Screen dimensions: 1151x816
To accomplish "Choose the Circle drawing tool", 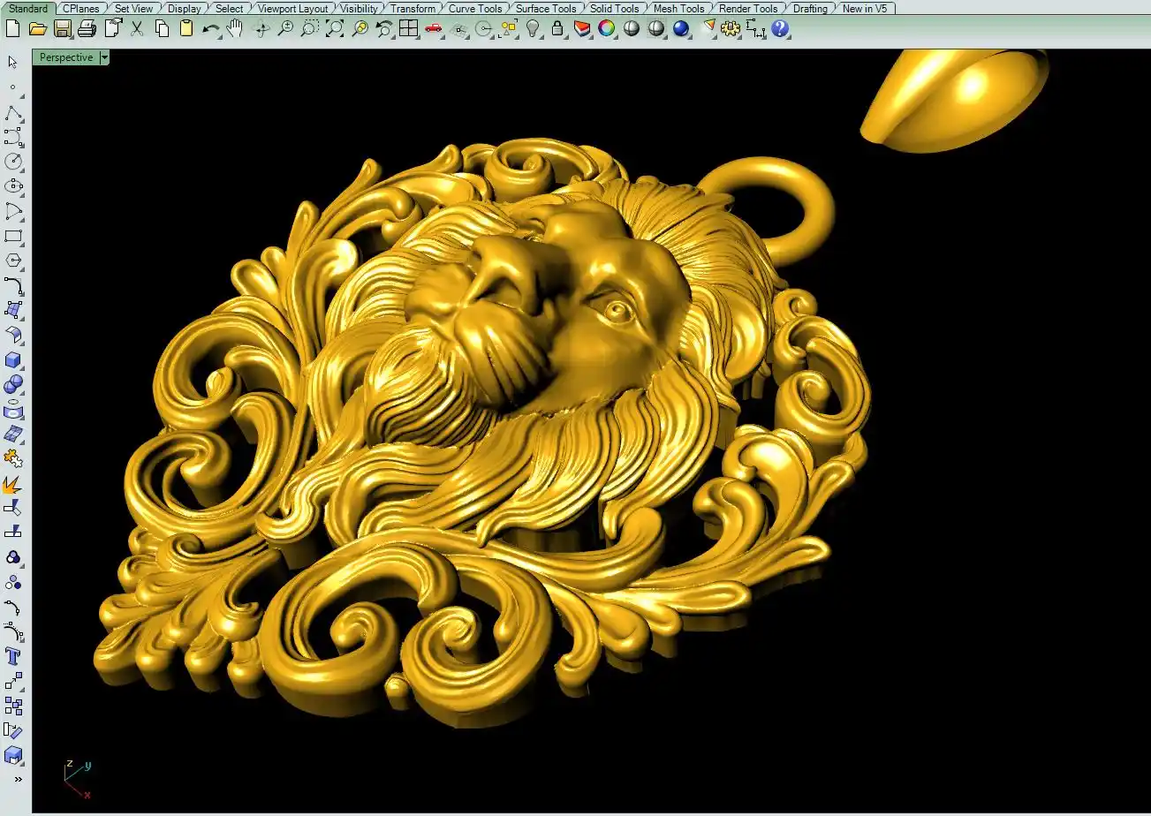I will [12, 161].
